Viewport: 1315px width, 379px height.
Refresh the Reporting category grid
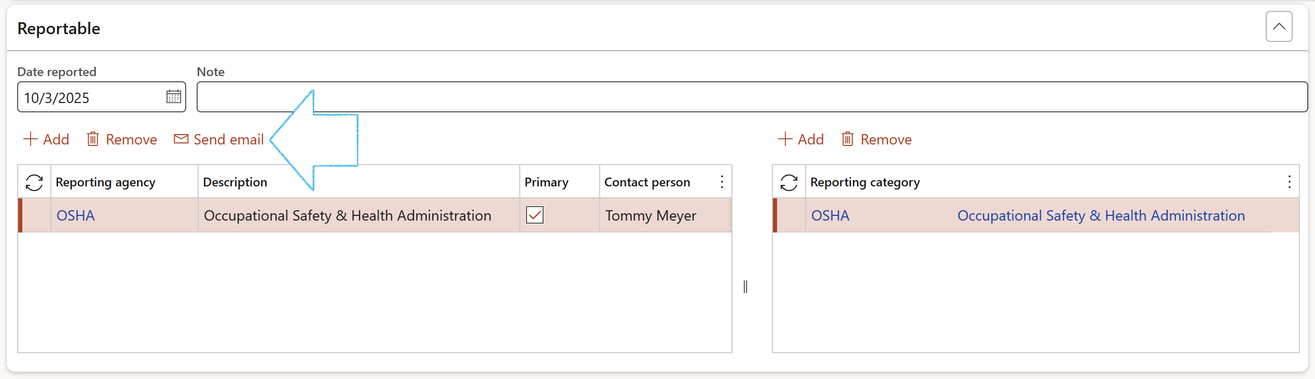[788, 182]
